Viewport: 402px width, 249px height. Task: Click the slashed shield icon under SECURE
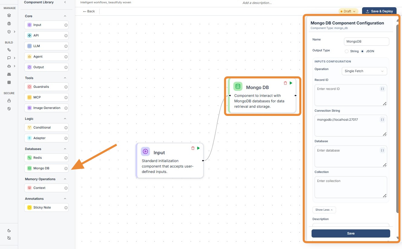tap(9, 109)
